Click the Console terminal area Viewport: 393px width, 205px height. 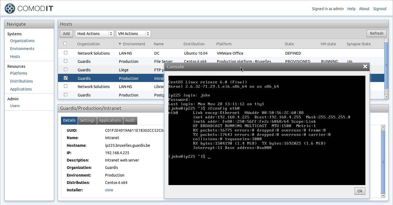[x=267, y=130]
